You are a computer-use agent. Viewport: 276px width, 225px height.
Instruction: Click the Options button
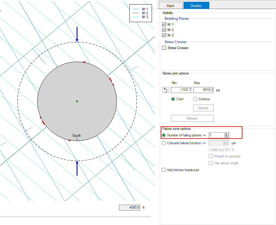point(203,108)
